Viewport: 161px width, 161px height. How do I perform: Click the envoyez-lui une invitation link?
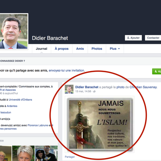(x=67, y=70)
